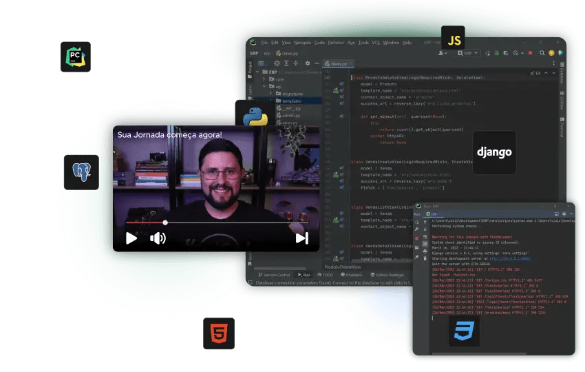
Task: Collapse the ERP root folder
Action: pyautogui.click(x=257, y=72)
